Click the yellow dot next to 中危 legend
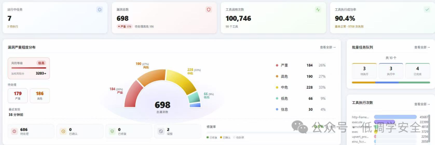This screenshot has width=435, height=145. pyautogui.click(x=277, y=87)
